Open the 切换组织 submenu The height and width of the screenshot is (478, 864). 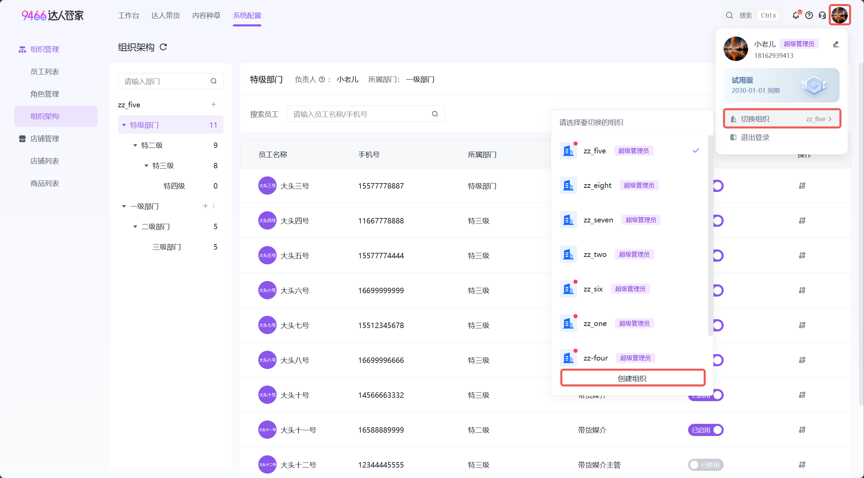coord(782,119)
